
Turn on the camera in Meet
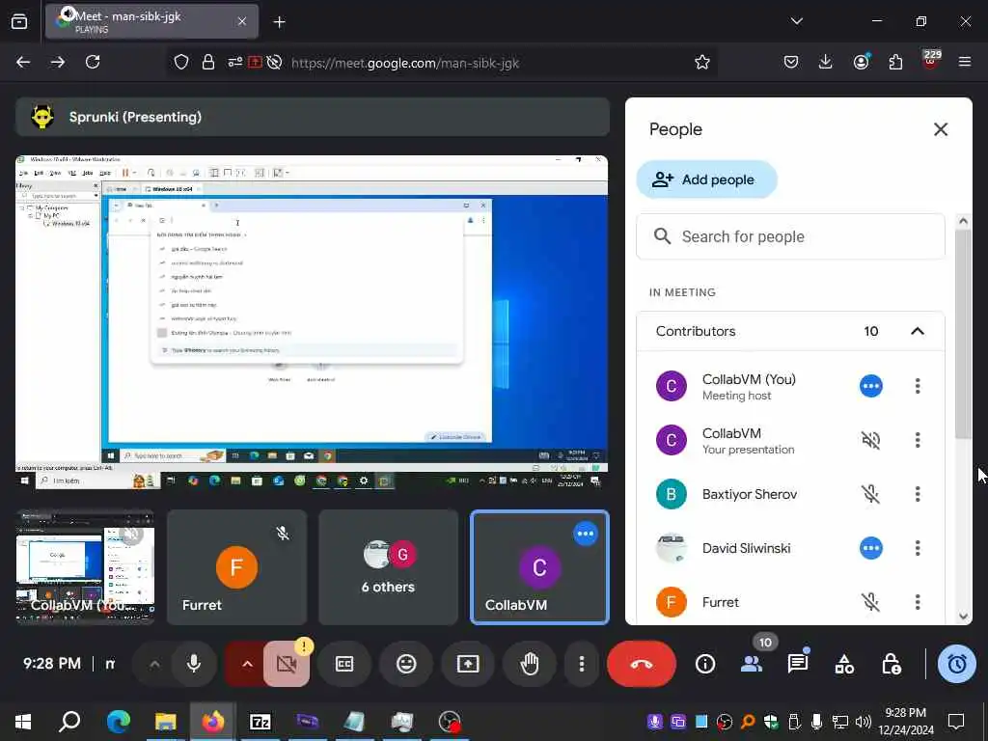point(287,664)
